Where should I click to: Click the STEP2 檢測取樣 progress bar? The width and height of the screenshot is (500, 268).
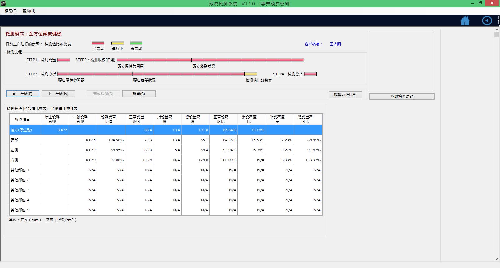[x=210, y=60]
